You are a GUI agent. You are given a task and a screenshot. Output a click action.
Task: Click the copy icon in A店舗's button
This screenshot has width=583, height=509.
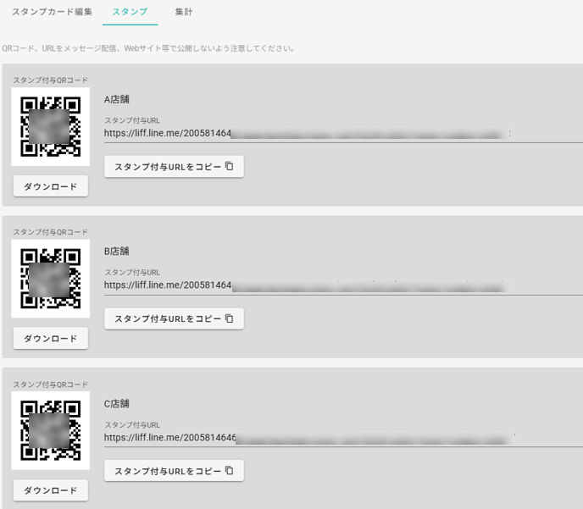click(x=230, y=166)
